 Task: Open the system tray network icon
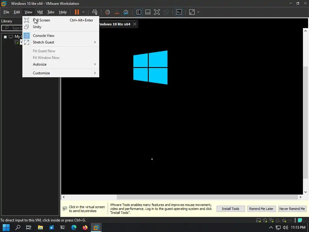tap(278, 227)
